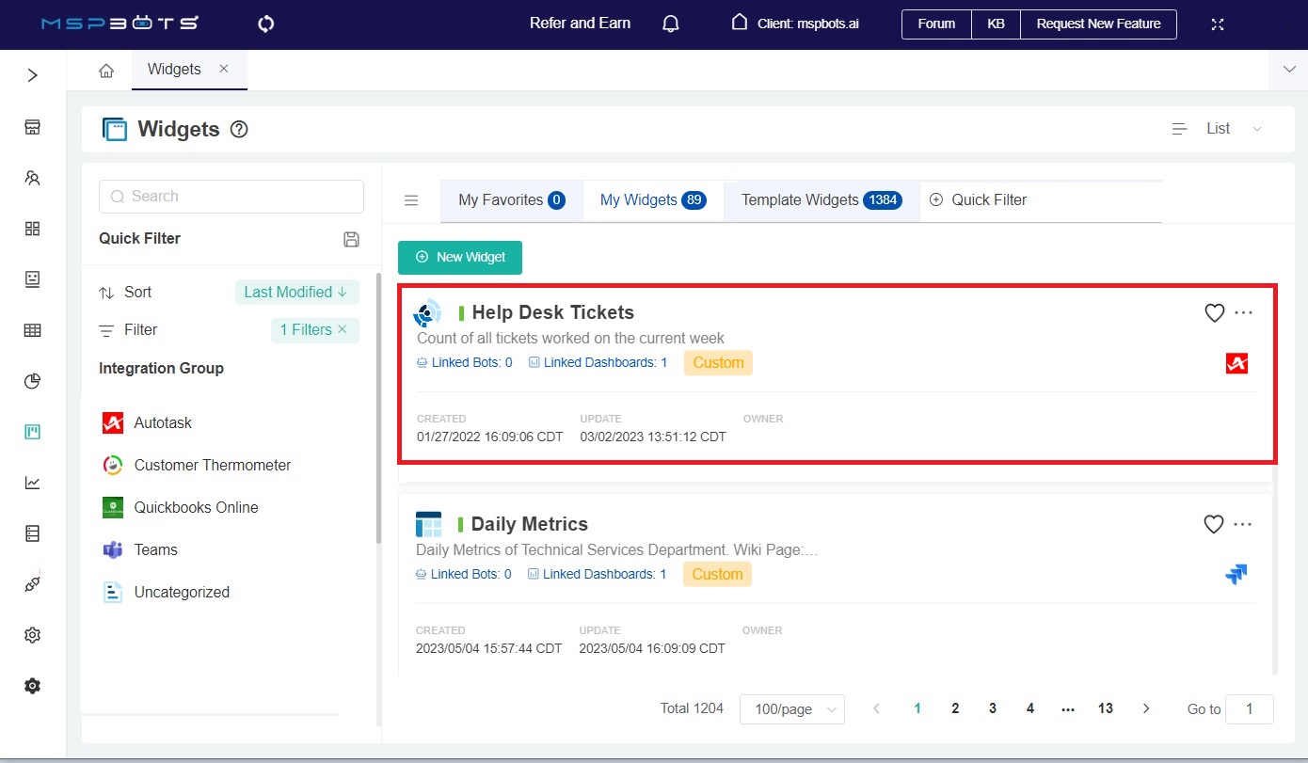Screen dimensions: 1308x763
Task: Toggle favorite heart on Daily Metrics
Action: (1213, 525)
